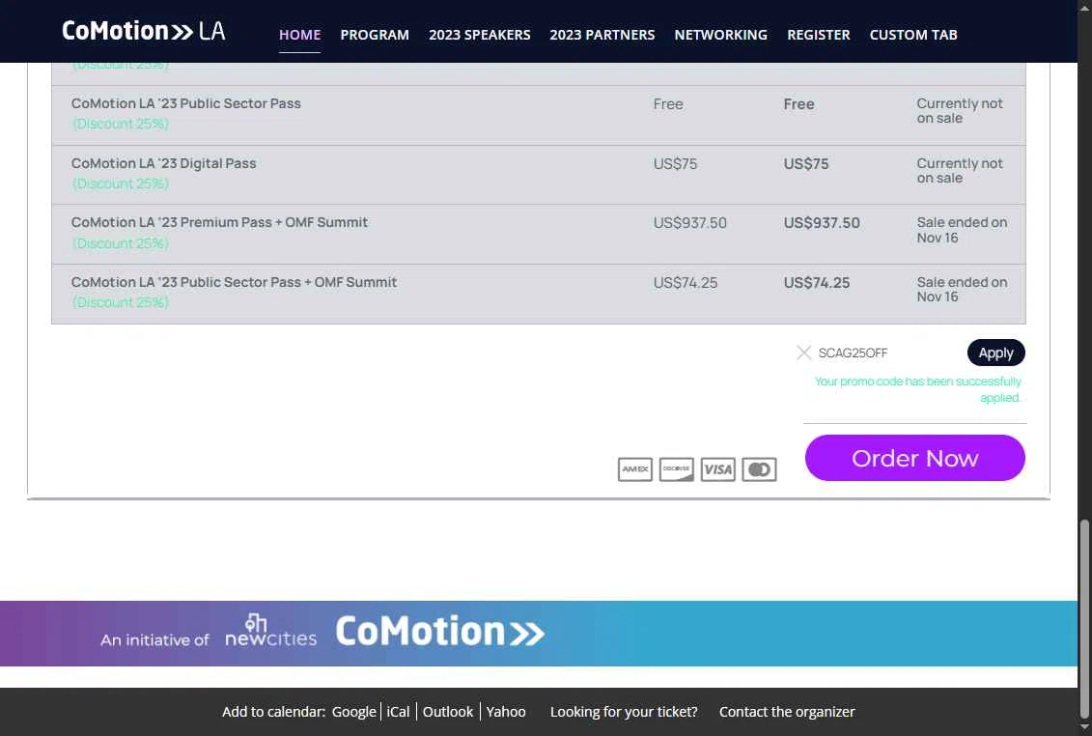Click the AMEX card icon
The height and width of the screenshot is (736, 1092).
tap(634, 469)
